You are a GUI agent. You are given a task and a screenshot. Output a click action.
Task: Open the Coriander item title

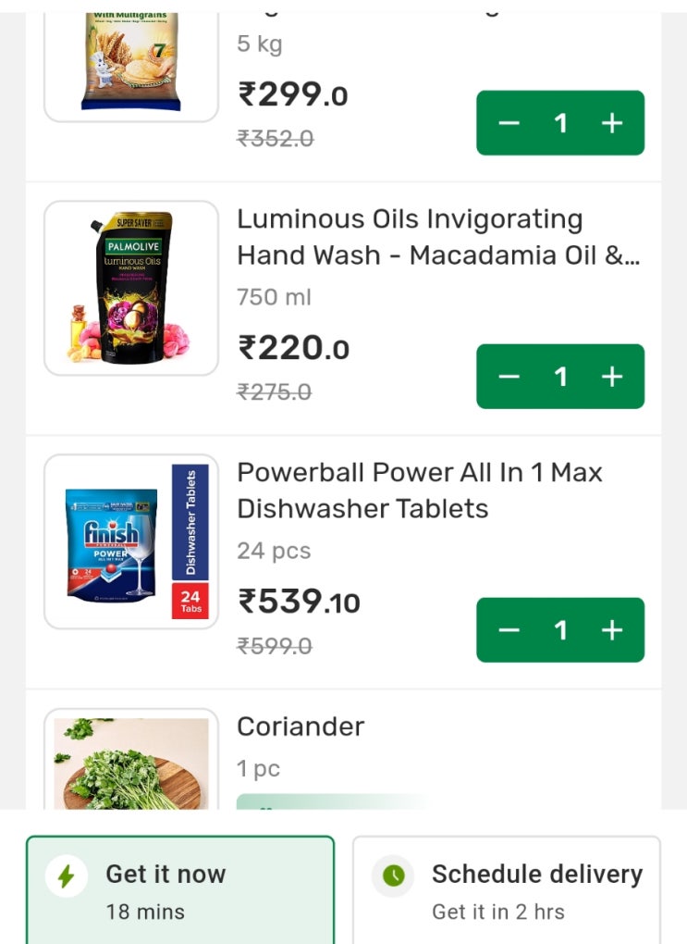tap(301, 727)
